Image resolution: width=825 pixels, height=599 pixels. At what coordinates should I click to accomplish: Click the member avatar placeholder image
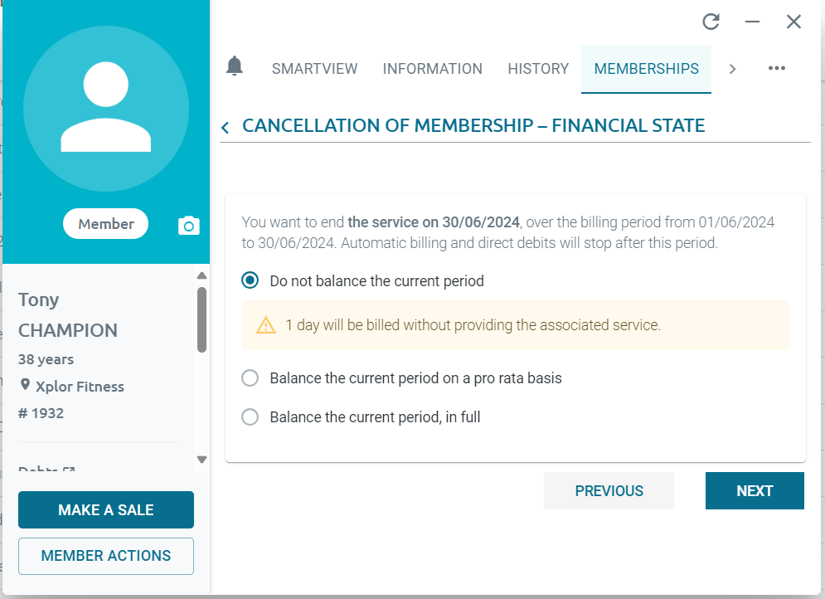pyautogui.click(x=106, y=108)
